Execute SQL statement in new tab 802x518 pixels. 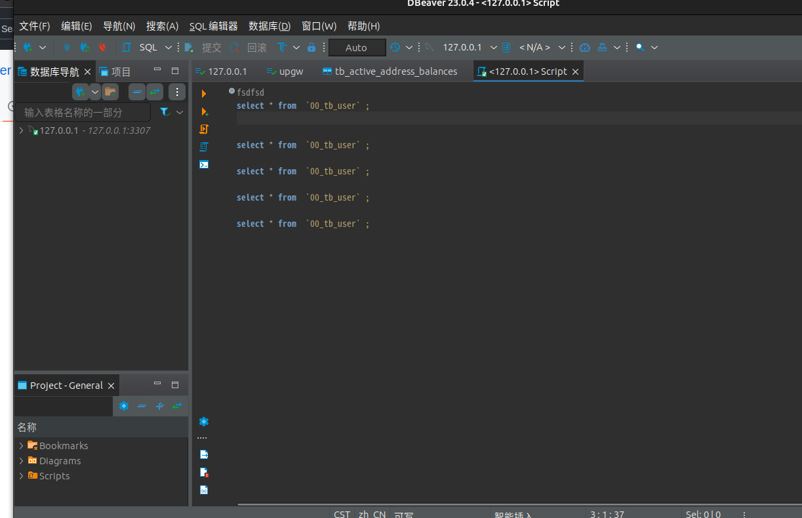pos(203,111)
